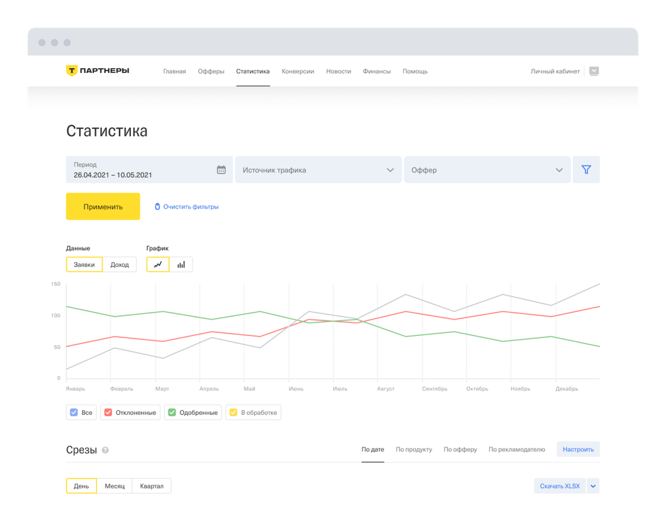Image resolution: width=666 pixels, height=529 pixels.
Task: Click the Партнеры shield logo
Action: 71,71
